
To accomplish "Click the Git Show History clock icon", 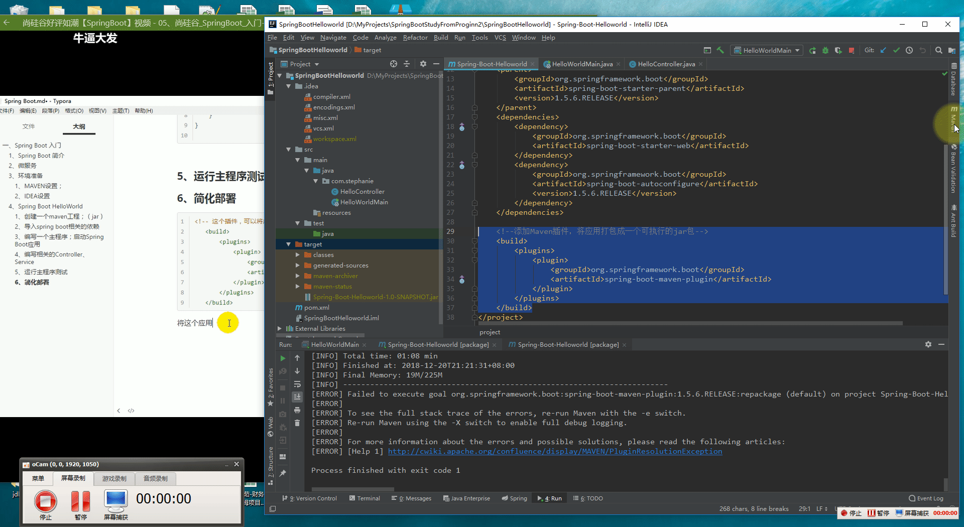I will (x=909, y=50).
